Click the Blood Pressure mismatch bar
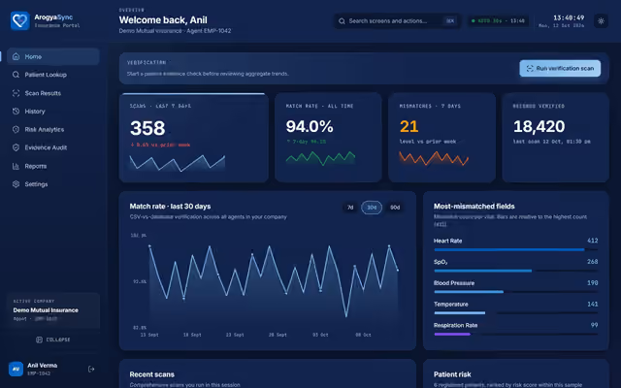 (515, 292)
